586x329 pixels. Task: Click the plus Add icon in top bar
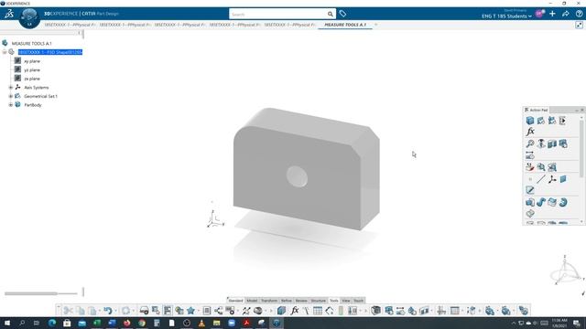pos(552,14)
